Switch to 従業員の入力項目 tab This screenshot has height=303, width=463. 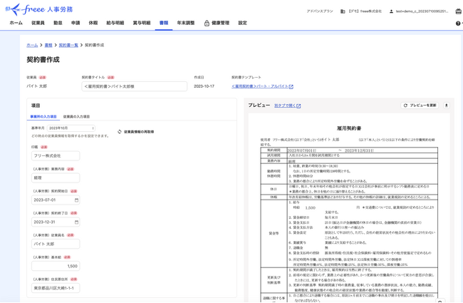pyautogui.click(x=76, y=117)
